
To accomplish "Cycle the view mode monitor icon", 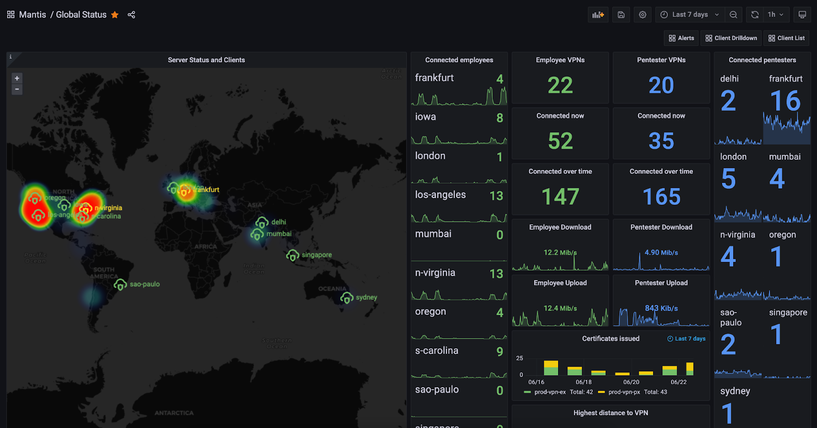I will [x=802, y=15].
